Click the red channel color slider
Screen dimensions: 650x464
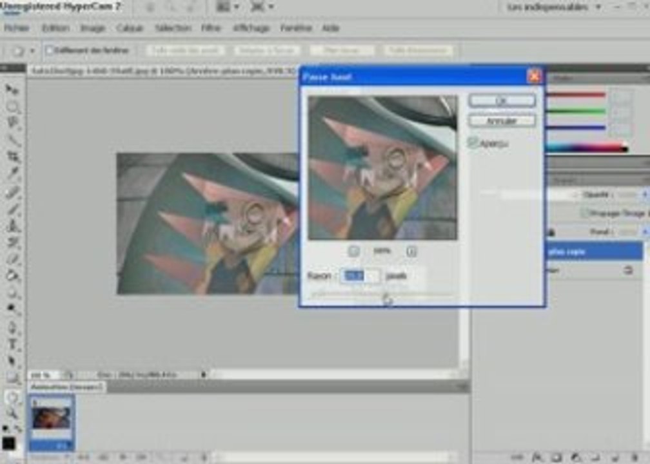pos(575,95)
